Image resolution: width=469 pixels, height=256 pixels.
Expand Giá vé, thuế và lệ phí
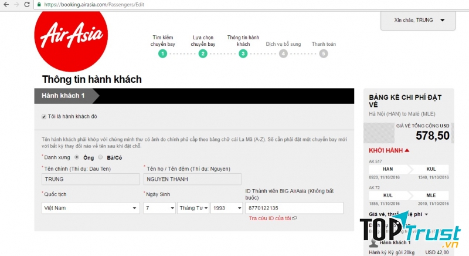399,214
